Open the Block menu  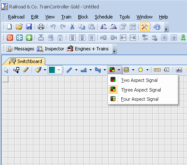click(x=83, y=17)
